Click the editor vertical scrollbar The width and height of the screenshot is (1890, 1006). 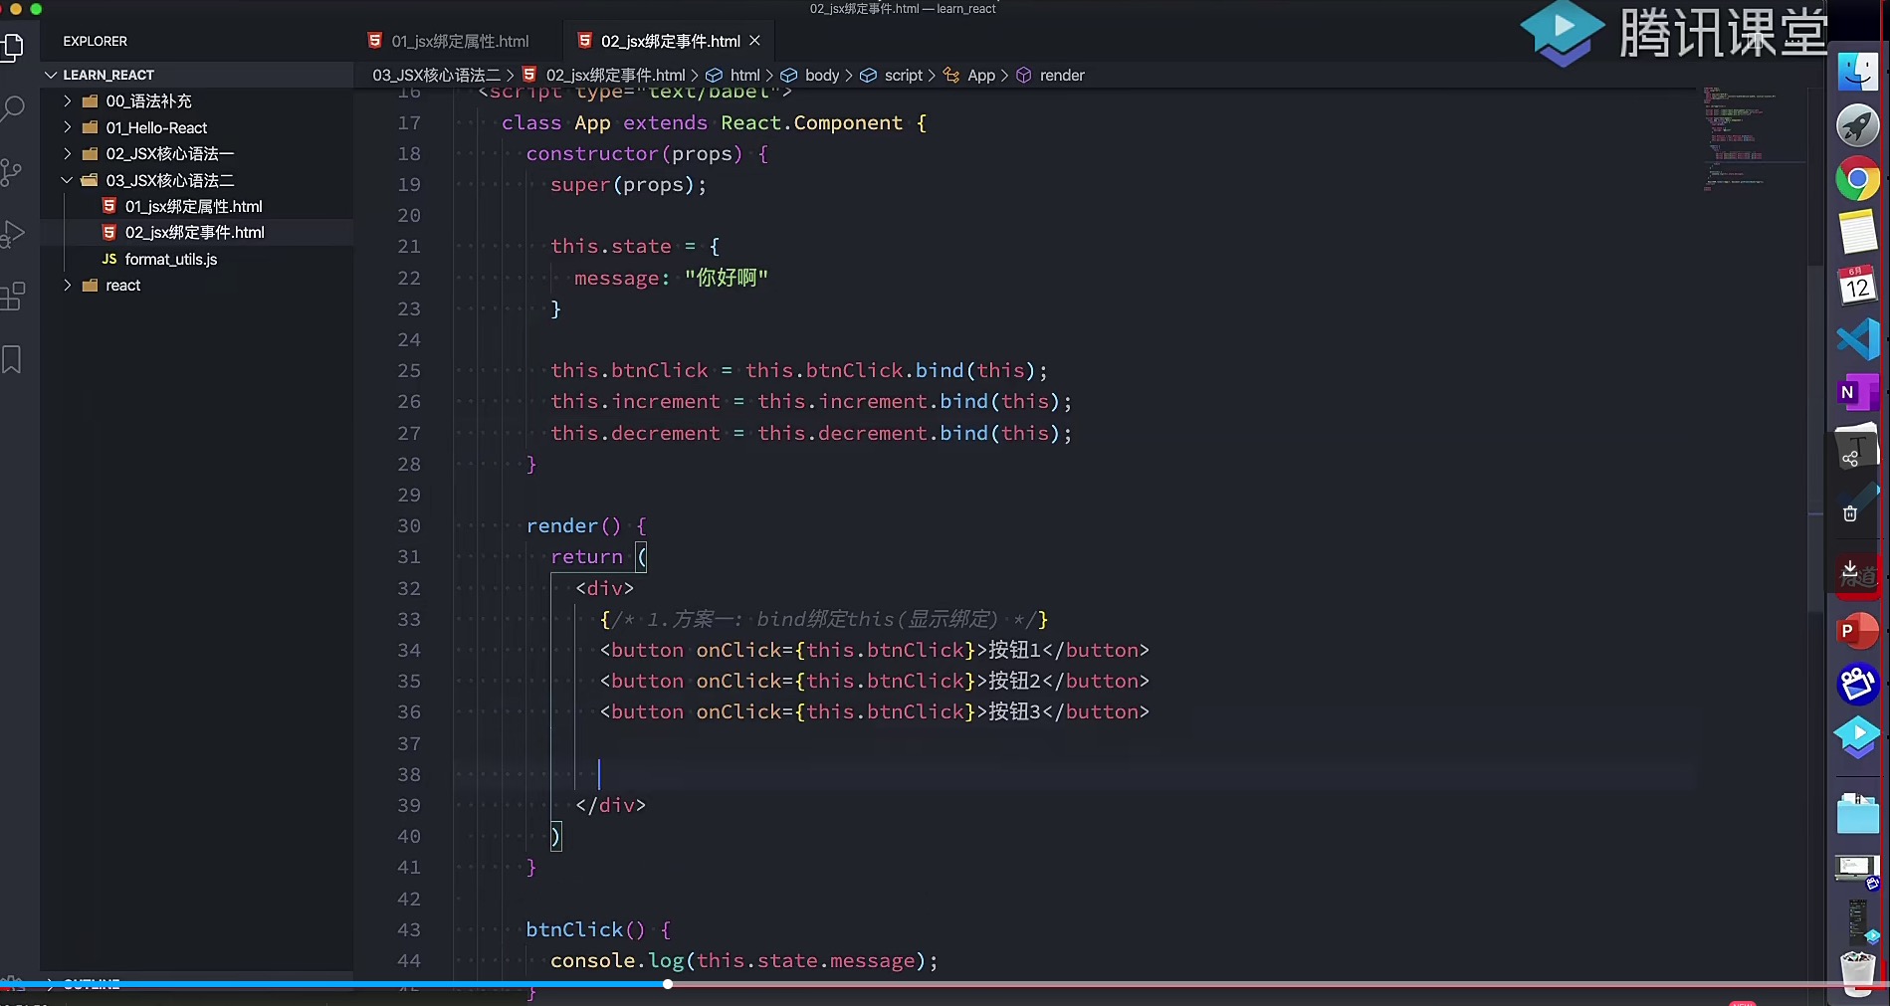[x=1815, y=438]
